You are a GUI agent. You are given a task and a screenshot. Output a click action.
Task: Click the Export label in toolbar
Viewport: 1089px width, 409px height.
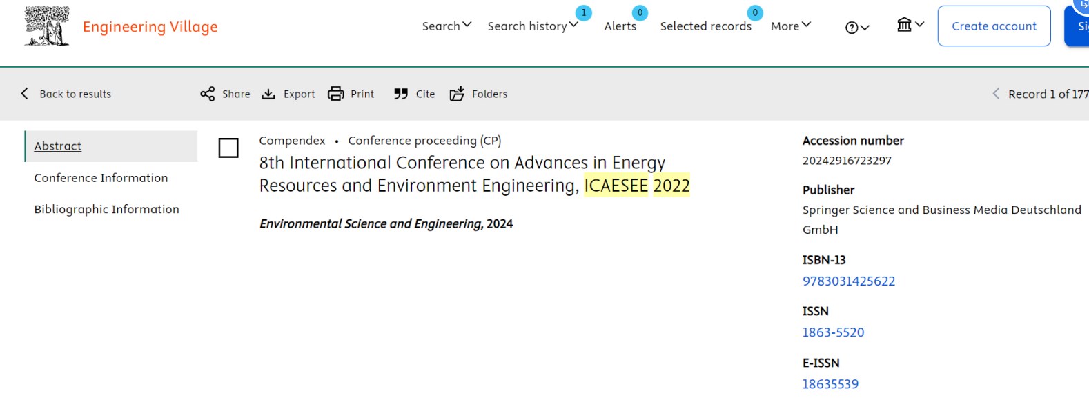pyautogui.click(x=299, y=94)
